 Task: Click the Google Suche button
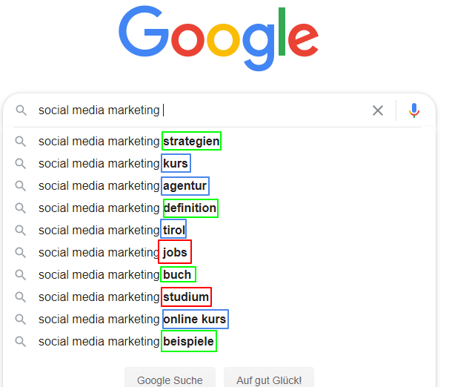(x=170, y=378)
